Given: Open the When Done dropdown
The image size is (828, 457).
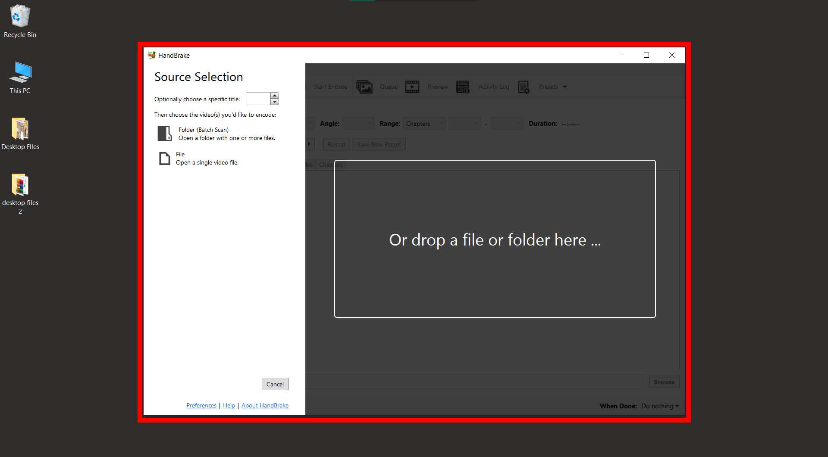Looking at the screenshot, I should click(x=659, y=406).
